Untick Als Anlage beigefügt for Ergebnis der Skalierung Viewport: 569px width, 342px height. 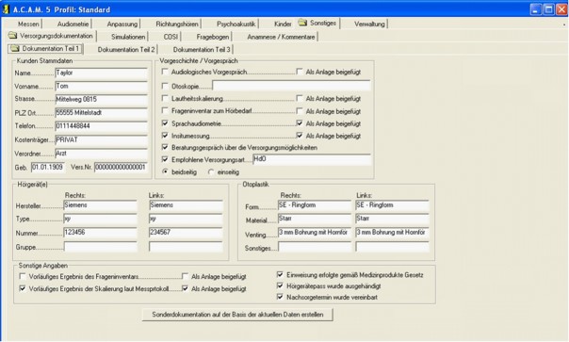click(185, 288)
